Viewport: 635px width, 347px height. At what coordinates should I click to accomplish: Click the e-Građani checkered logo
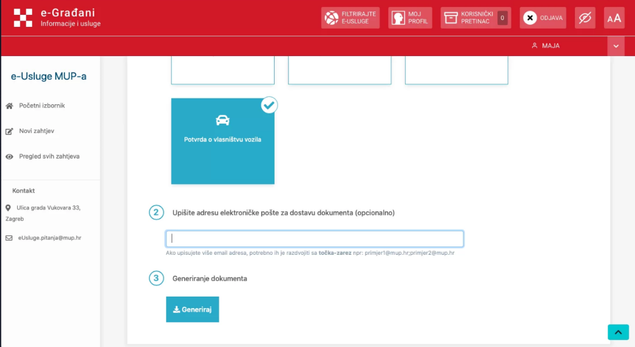(x=23, y=18)
